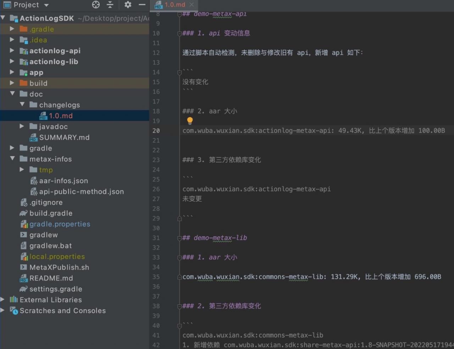Click the local.properties file icon
454x349 pixels.
pyautogui.click(x=24, y=257)
